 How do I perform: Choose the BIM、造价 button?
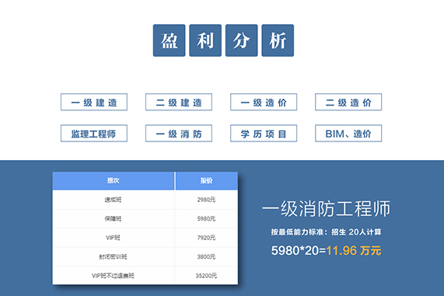348,134
